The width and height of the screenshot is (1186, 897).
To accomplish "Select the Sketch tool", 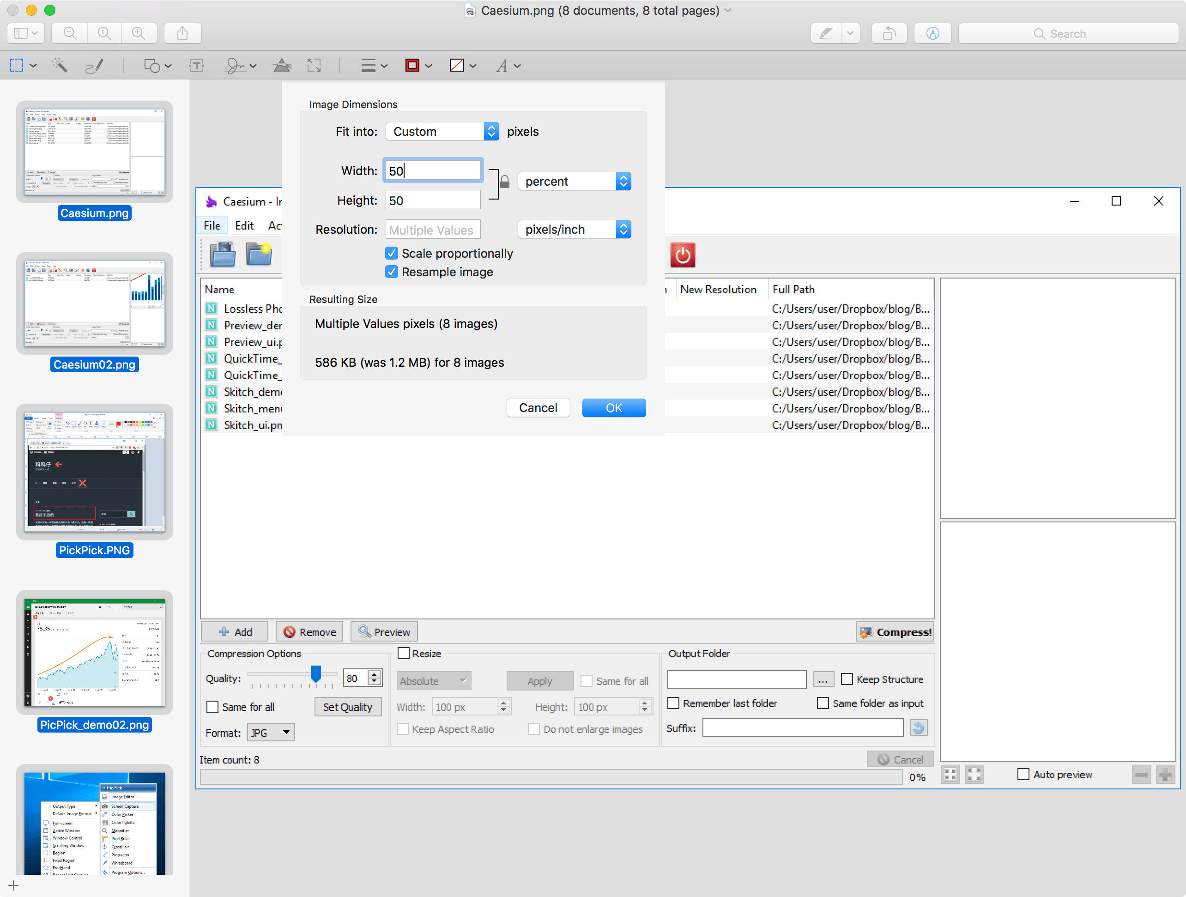I will (94, 66).
